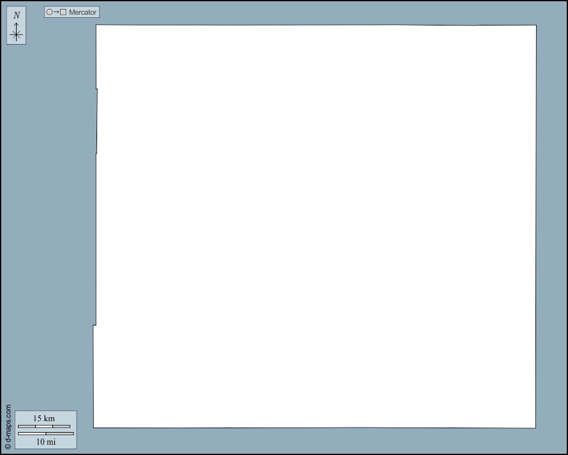Click the 10 mi scale label
This screenshot has width=568, height=455.
click(45, 442)
